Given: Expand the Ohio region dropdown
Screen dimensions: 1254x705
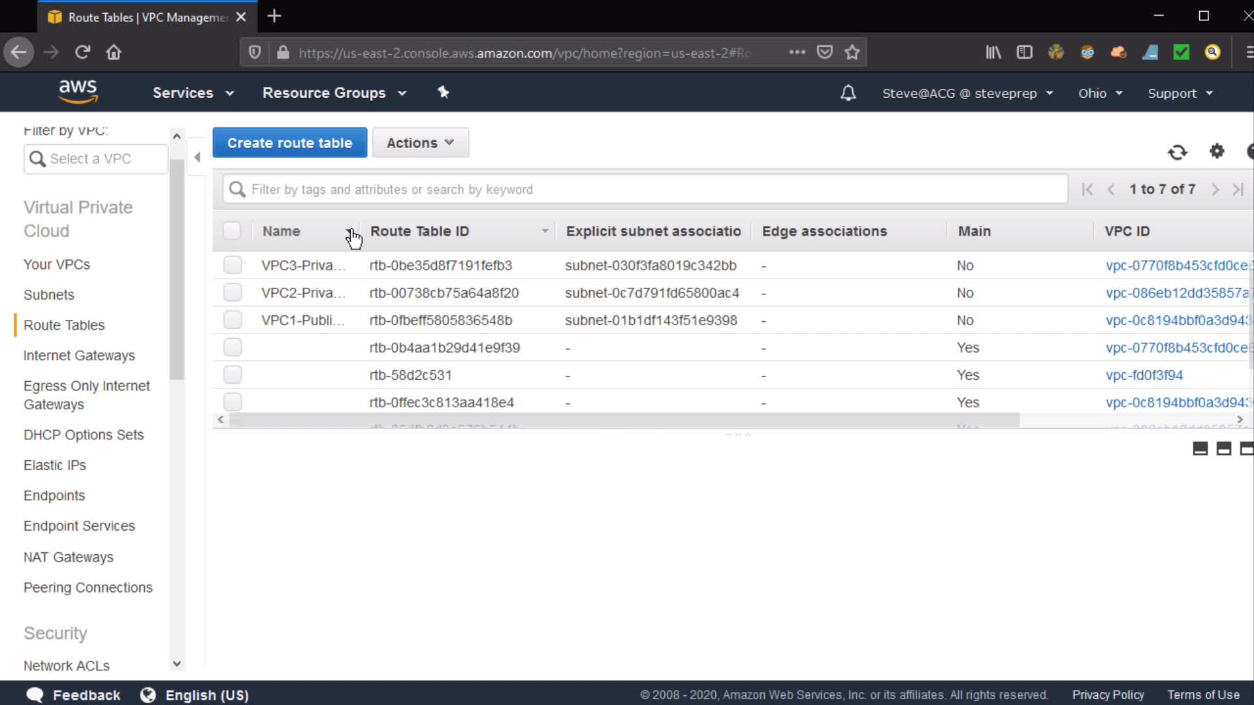Looking at the screenshot, I should point(1100,93).
